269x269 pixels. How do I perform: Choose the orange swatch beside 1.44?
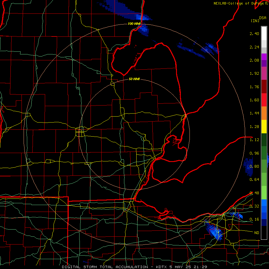264,113
